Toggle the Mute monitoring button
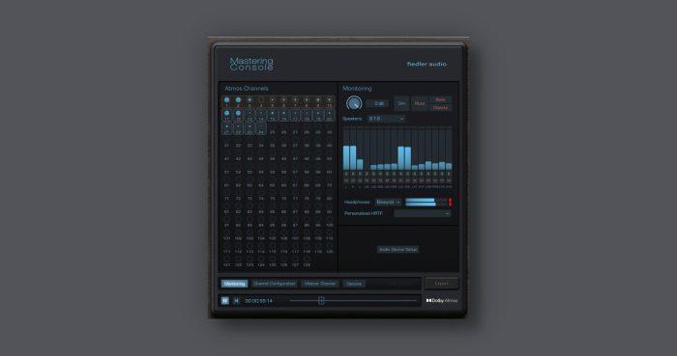 (419, 104)
